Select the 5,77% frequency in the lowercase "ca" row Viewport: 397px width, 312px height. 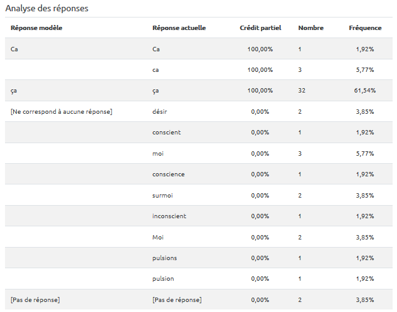coord(365,70)
